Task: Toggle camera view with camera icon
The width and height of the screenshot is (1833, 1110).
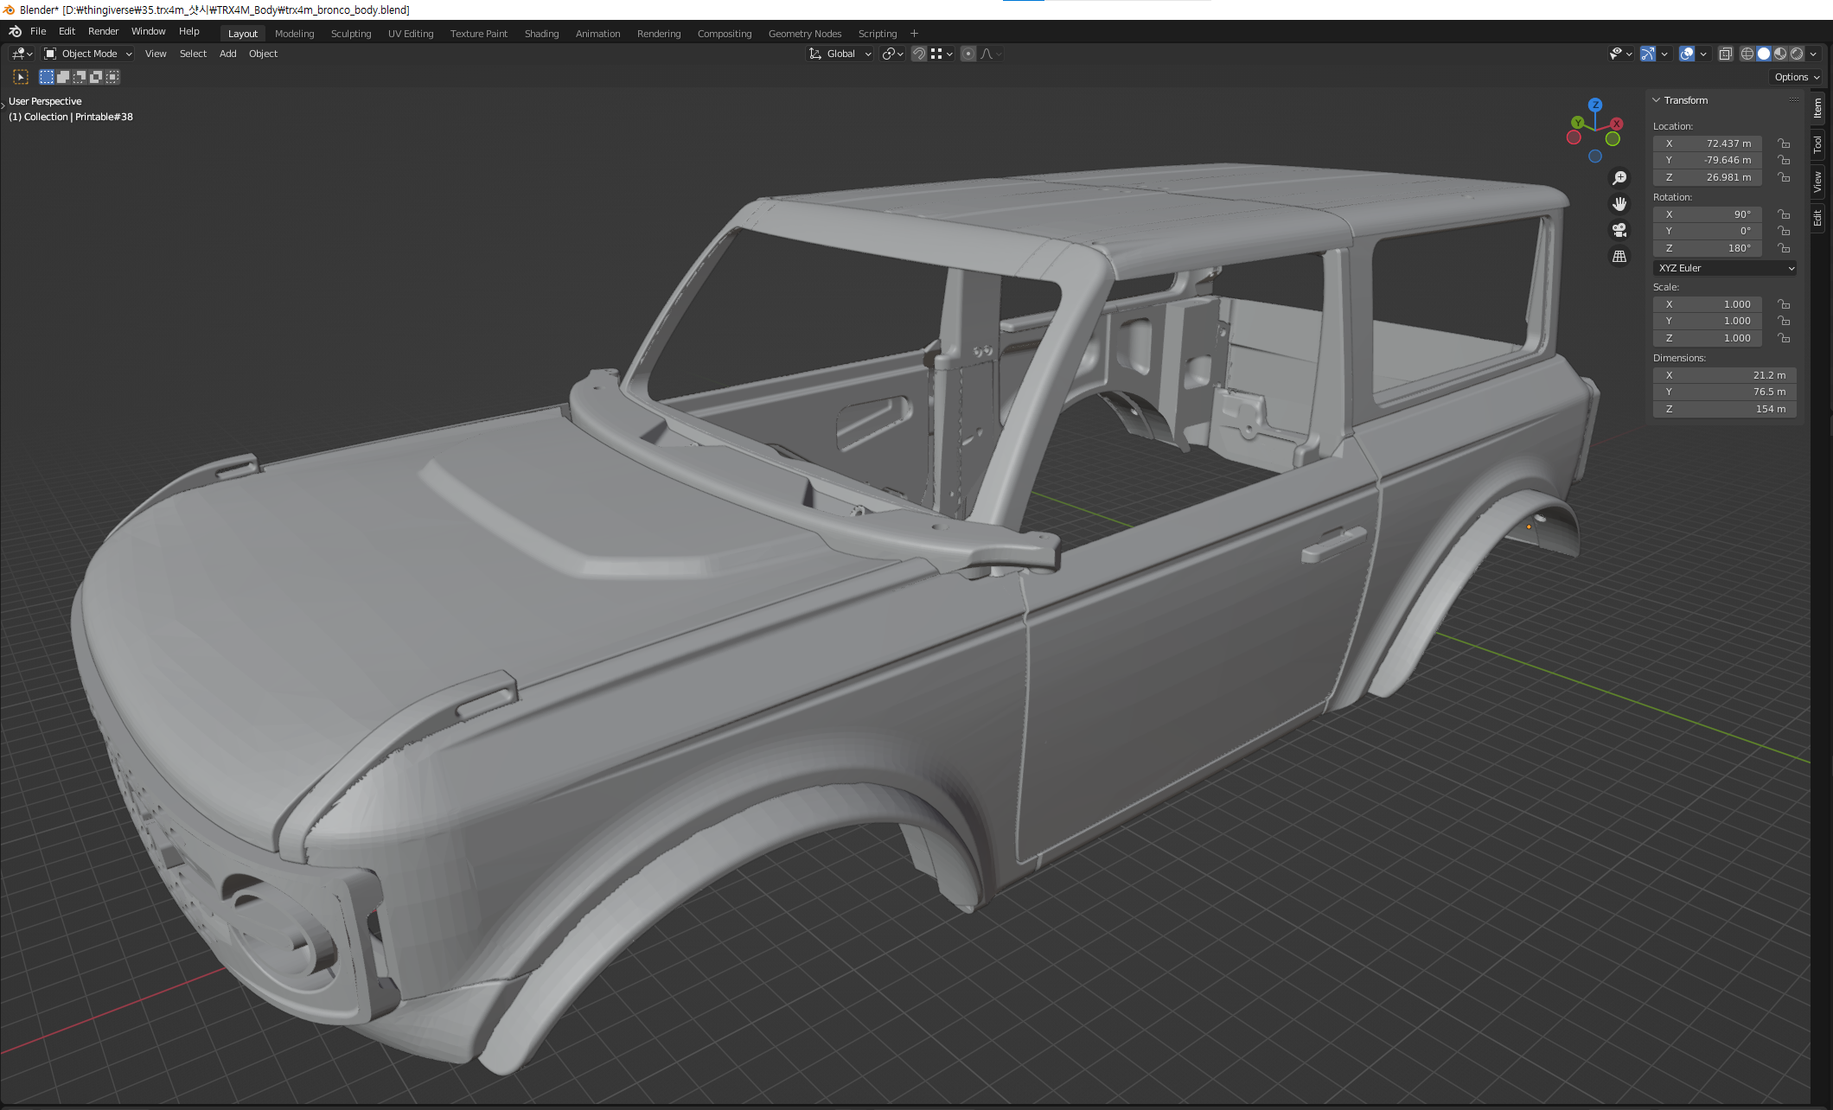Action: tap(1619, 230)
